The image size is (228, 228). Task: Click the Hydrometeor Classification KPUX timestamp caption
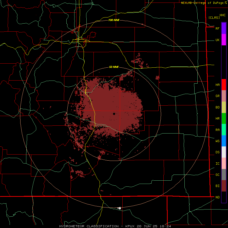point(115,226)
